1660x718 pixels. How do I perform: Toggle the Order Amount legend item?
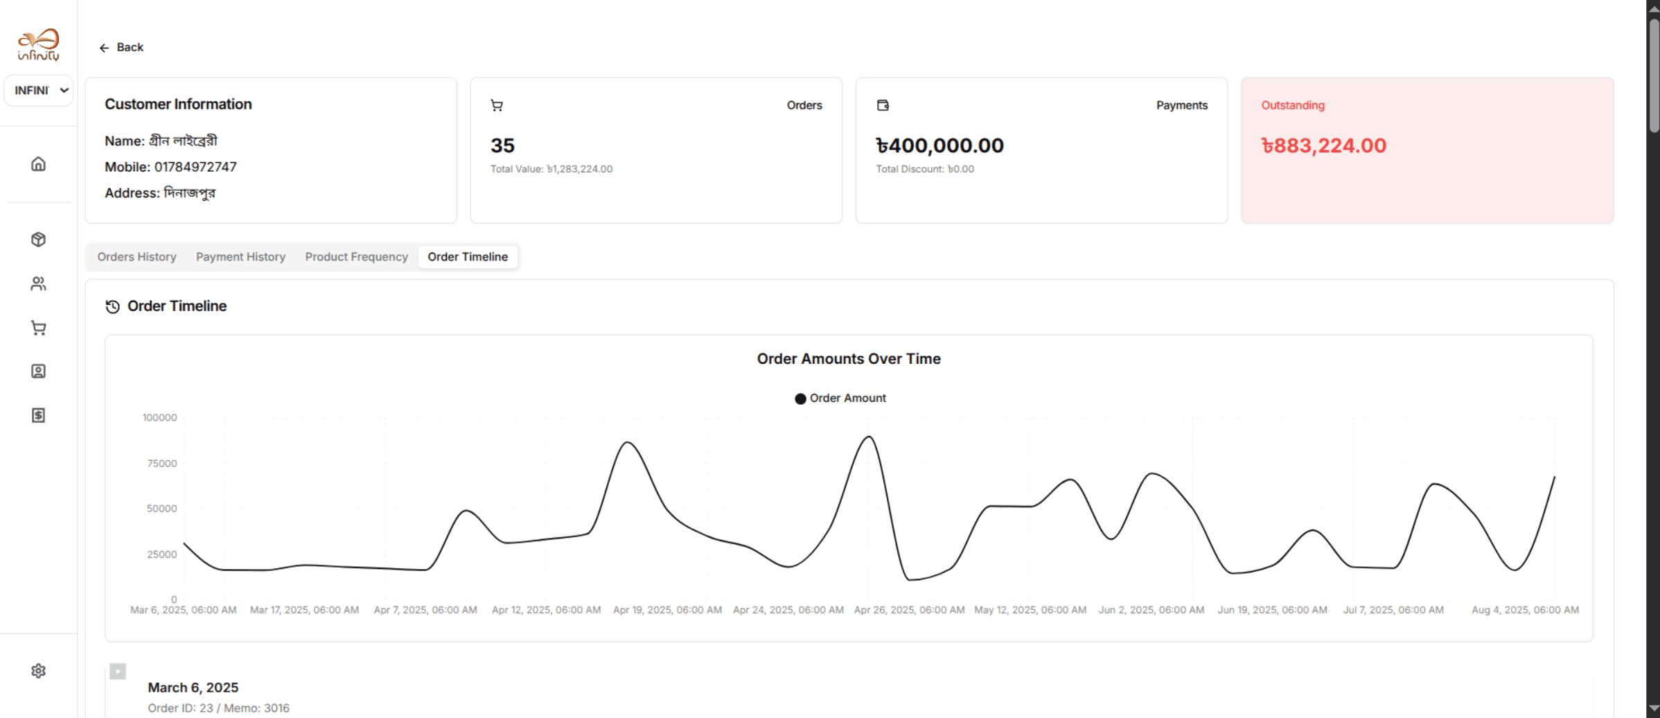840,399
